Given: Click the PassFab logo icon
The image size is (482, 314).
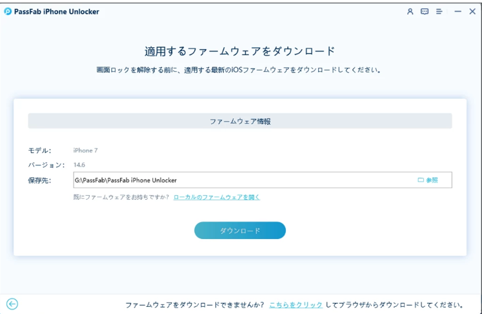Looking at the screenshot, I should pos(8,12).
